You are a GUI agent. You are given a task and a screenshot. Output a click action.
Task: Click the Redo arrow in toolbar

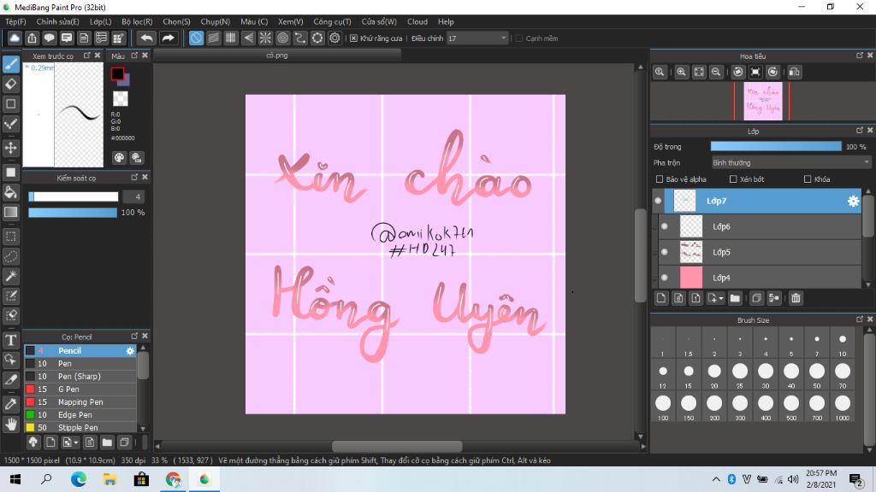(x=168, y=38)
